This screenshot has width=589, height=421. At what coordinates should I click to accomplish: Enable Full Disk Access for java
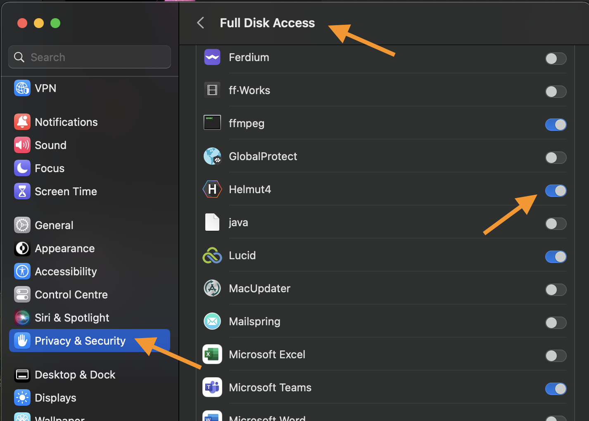pyautogui.click(x=556, y=224)
